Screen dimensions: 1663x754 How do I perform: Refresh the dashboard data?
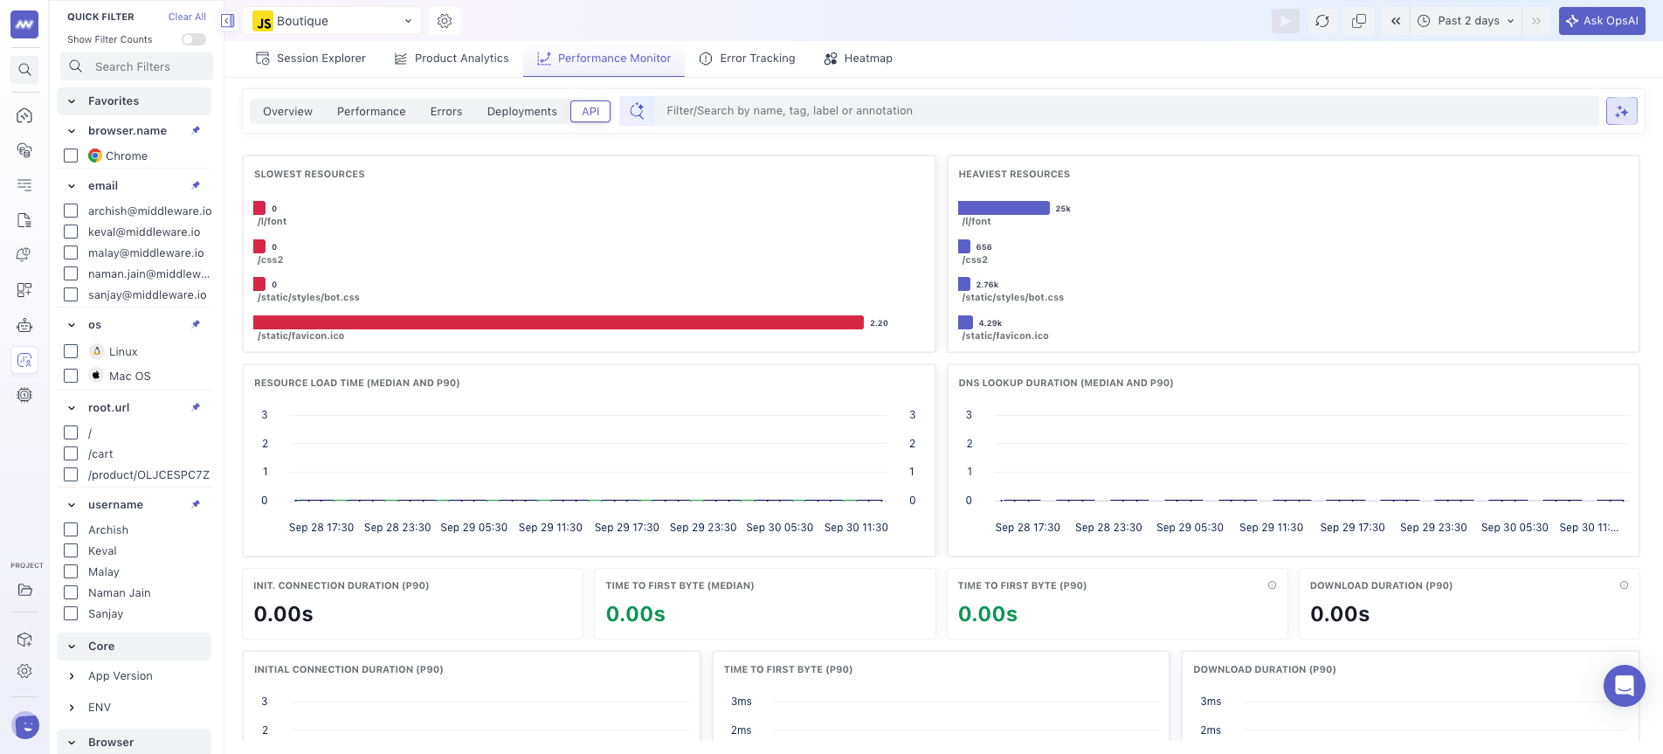tap(1322, 21)
